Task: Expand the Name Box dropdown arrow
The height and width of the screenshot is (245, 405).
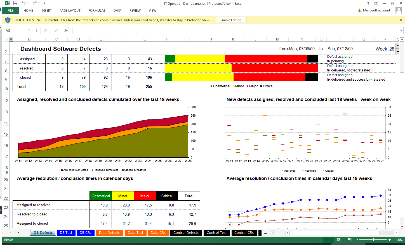Action: point(29,30)
